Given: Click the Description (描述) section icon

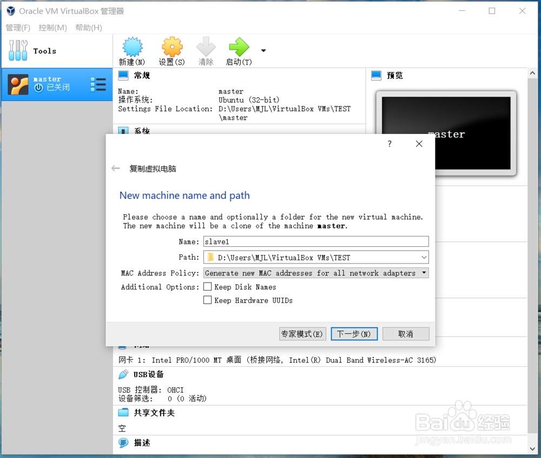Looking at the screenshot, I should [x=123, y=443].
